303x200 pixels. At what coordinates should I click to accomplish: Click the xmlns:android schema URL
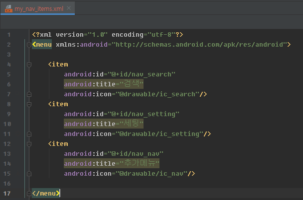199,45
